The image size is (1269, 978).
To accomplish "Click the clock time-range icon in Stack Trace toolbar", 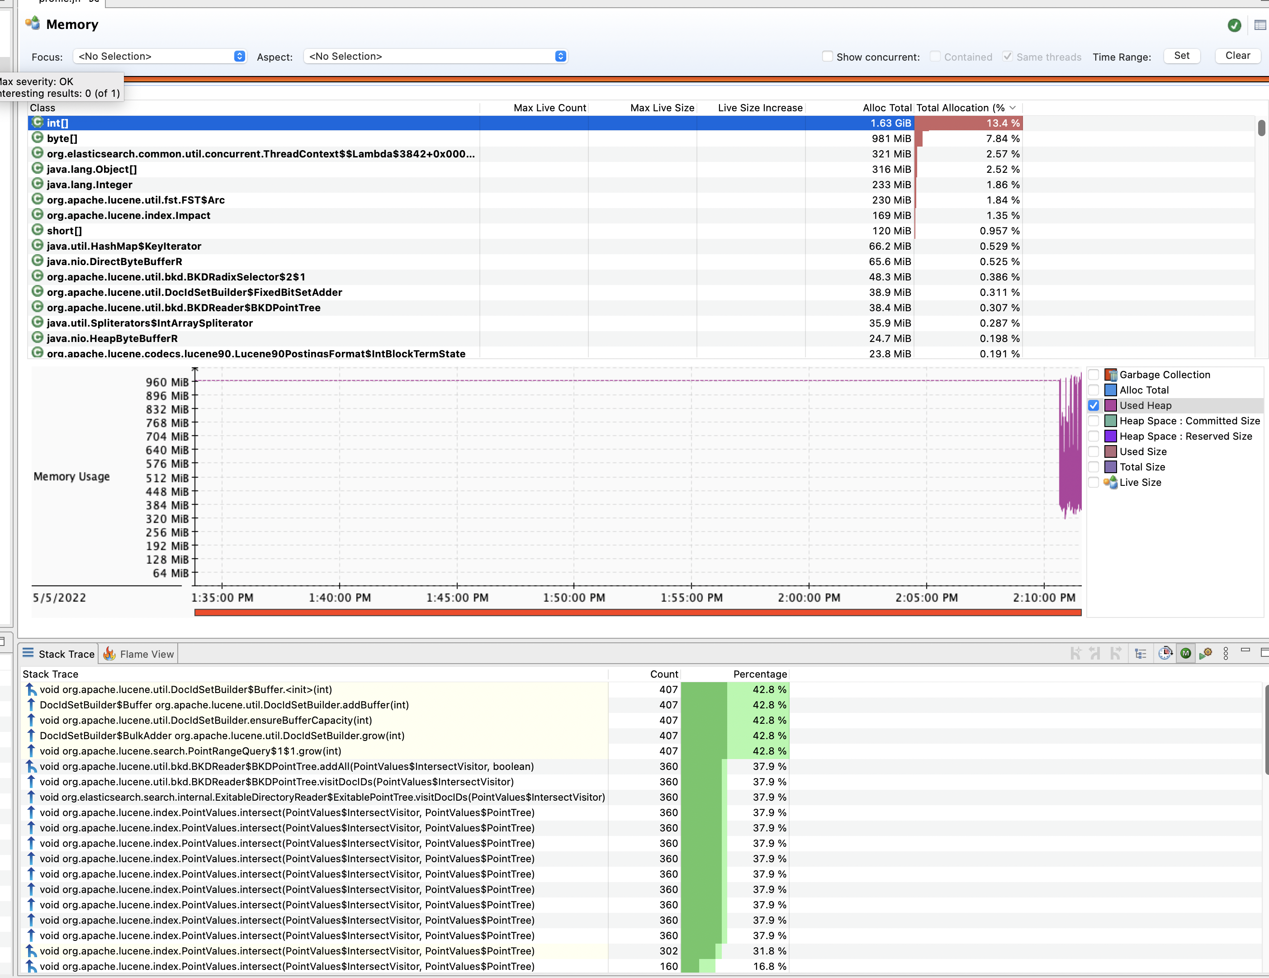I will click(x=1165, y=654).
